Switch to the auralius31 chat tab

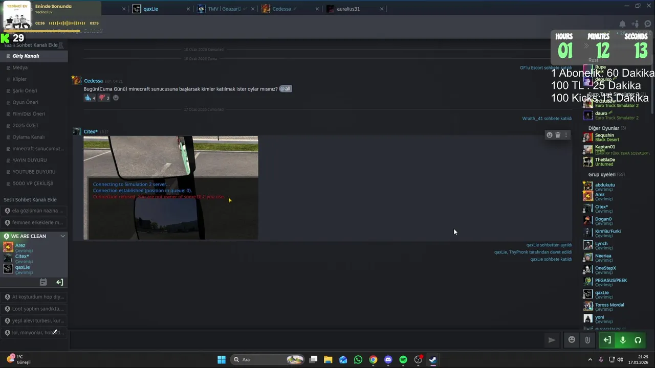[x=354, y=9]
